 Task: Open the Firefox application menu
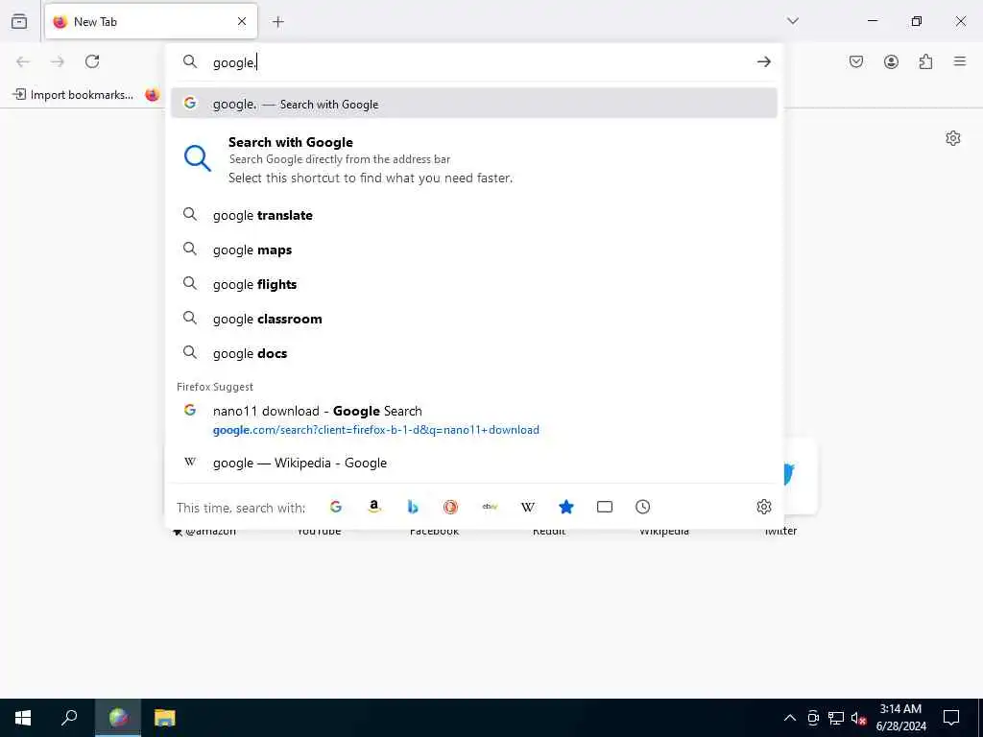[960, 61]
